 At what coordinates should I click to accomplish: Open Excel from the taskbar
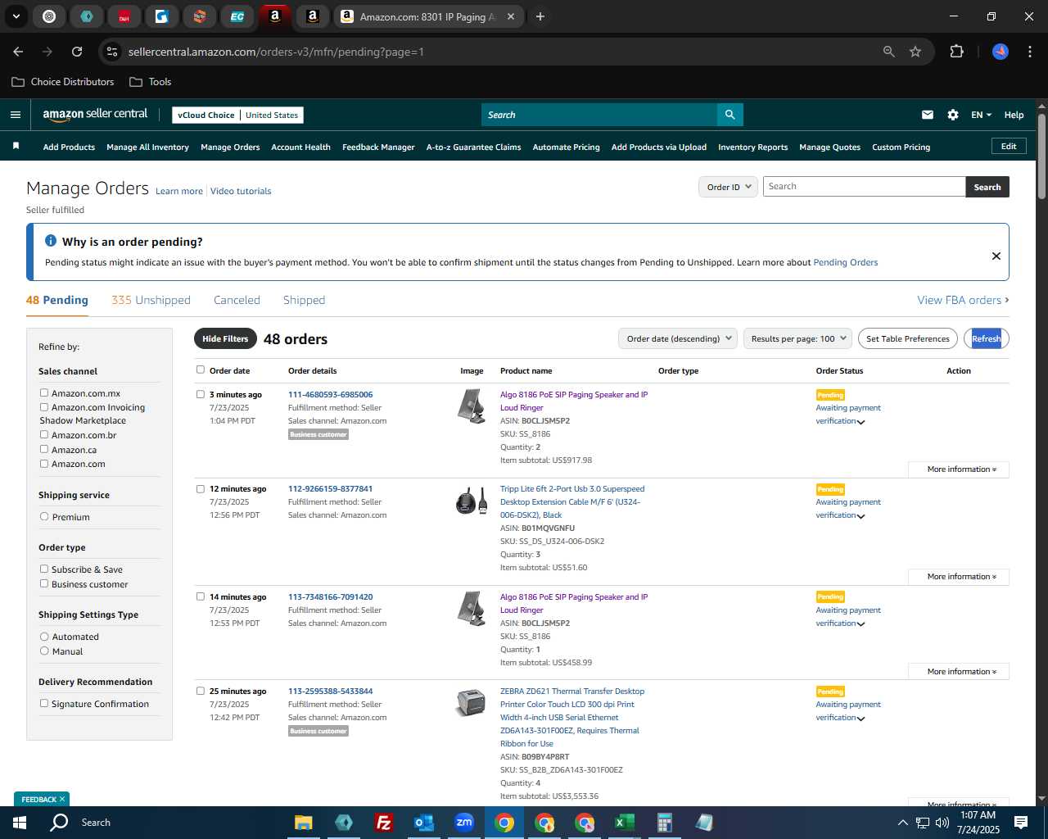tap(624, 823)
